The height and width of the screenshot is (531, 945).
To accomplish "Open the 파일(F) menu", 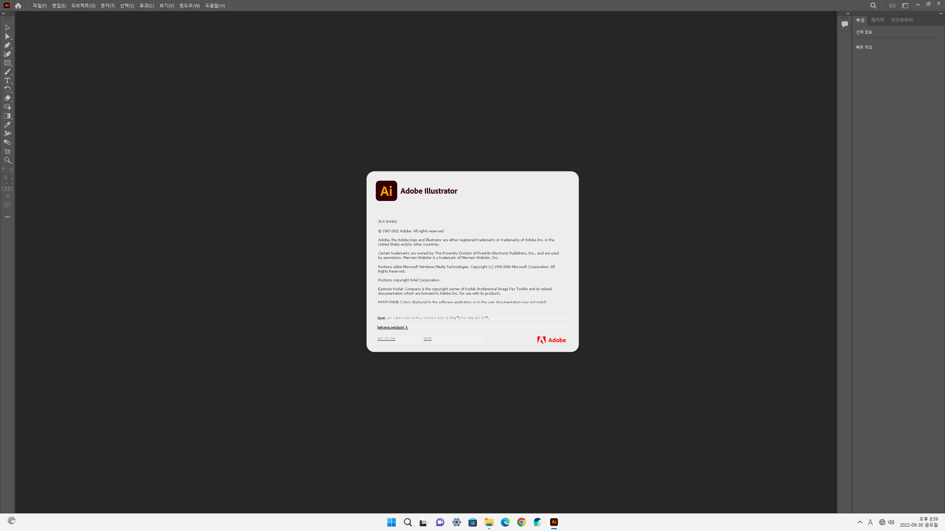I will tap(39, 6).
